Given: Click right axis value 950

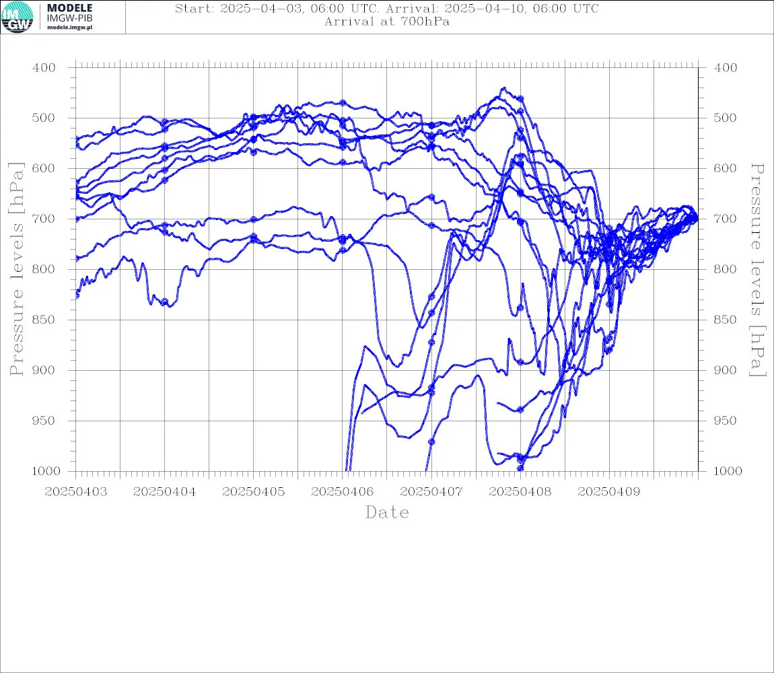Looking at the screenshot, I should tap(726, 421).
